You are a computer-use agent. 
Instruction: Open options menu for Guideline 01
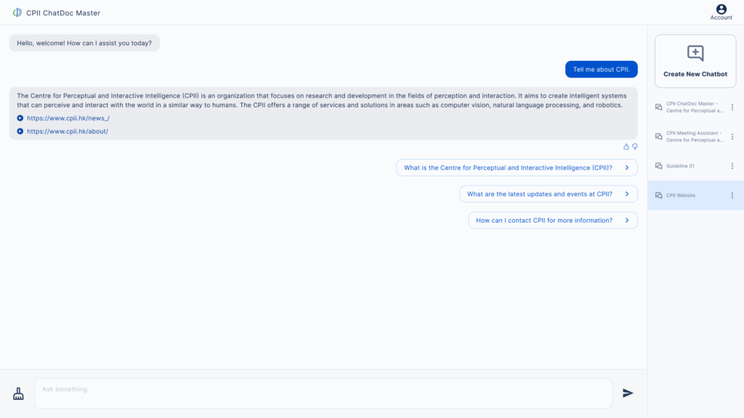click(x=732, y=166)
